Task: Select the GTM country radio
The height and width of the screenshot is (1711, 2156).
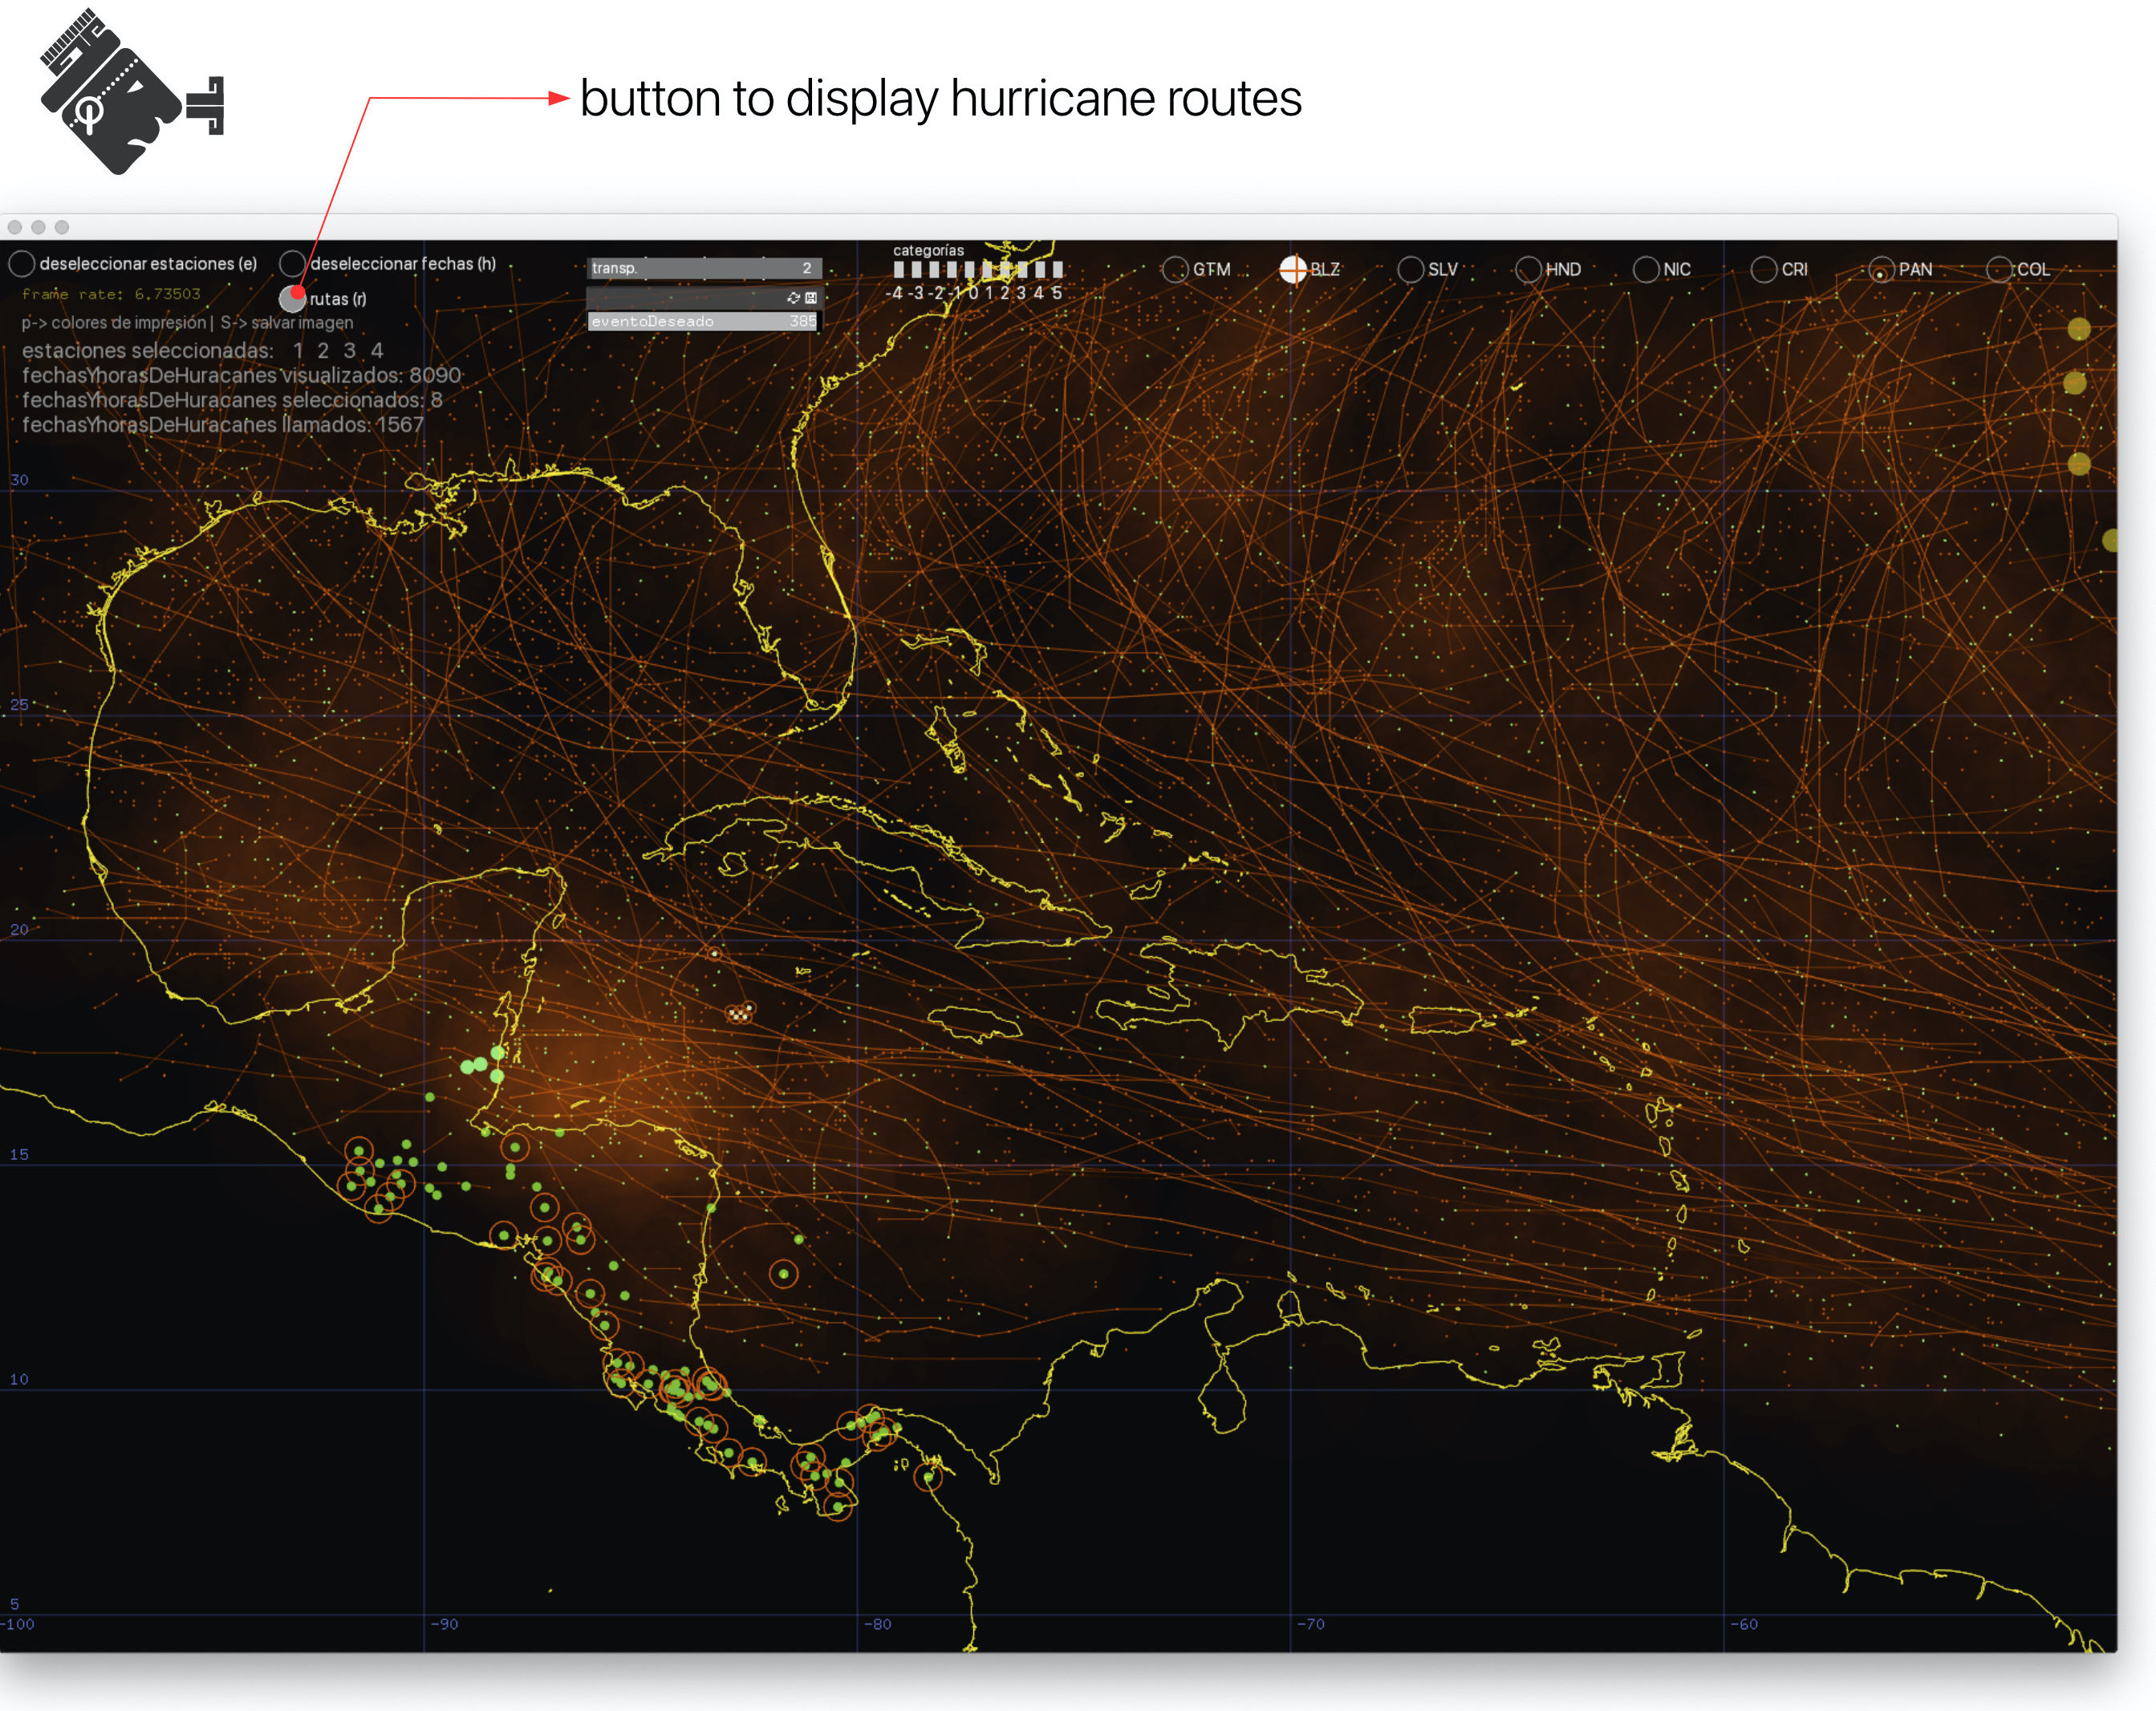Action: tap(1175, 270)
